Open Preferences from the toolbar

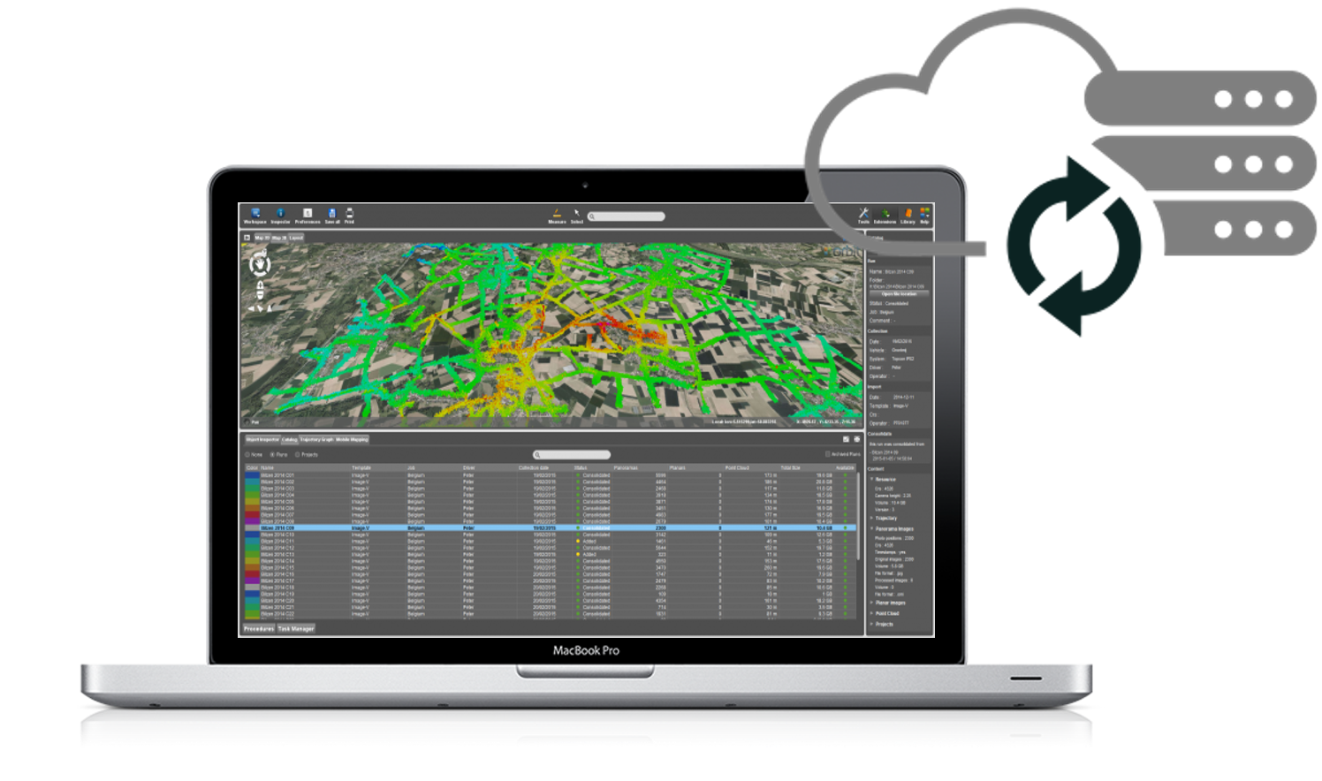pyautogui.click(x=308, y=214)
